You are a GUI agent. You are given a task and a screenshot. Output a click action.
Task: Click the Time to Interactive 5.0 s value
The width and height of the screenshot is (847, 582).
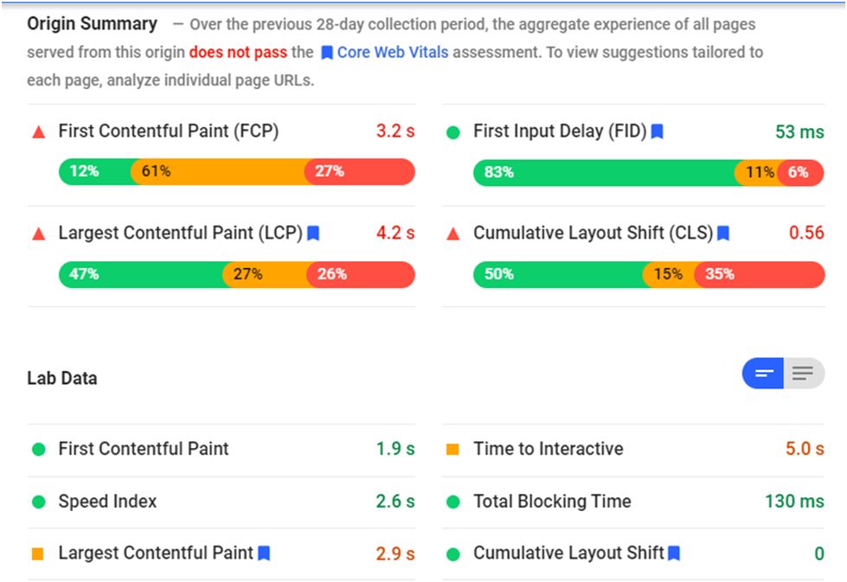point(804,449)
